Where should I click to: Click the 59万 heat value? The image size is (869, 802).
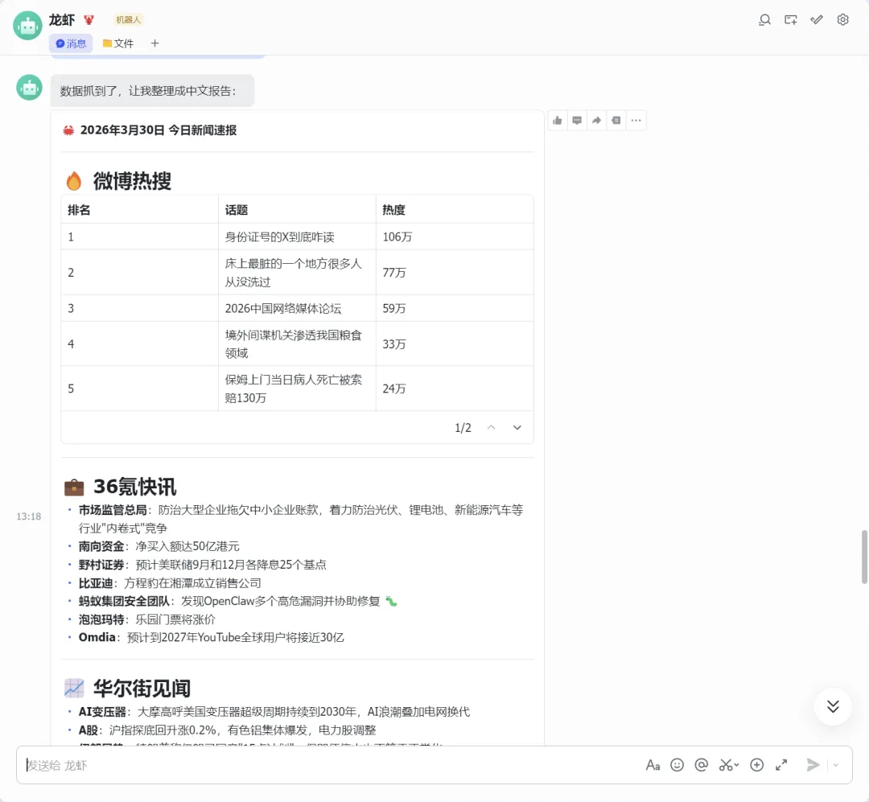tap(394, 309)
